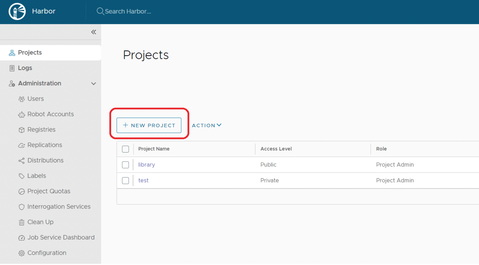Click the search magnifier icon
This screenshot has height=265, width=479.
click(100, 11)
